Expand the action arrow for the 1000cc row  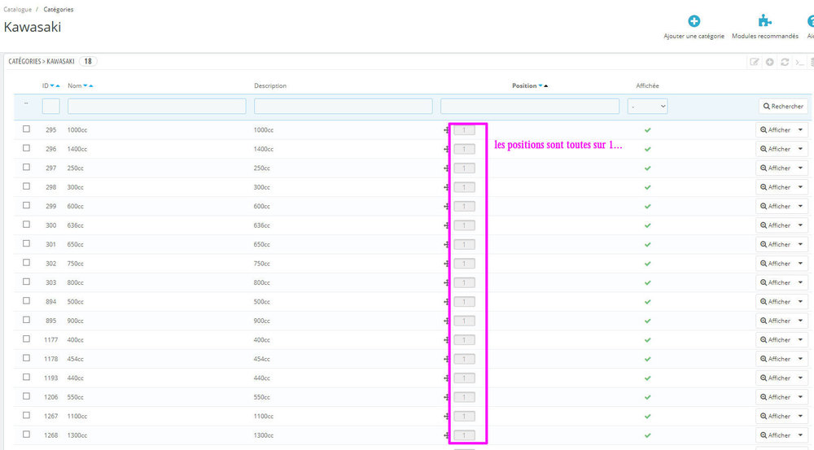coord(800,130)
